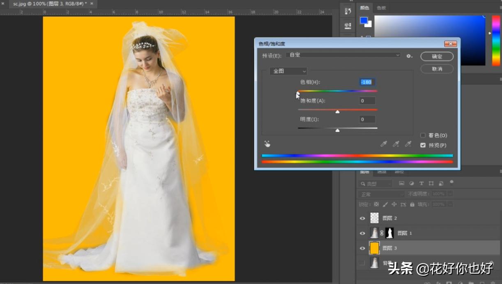The image size is (502, 284).
Task: Enable the 着色 (Colorize) checkbox
Action: [423, 135]
